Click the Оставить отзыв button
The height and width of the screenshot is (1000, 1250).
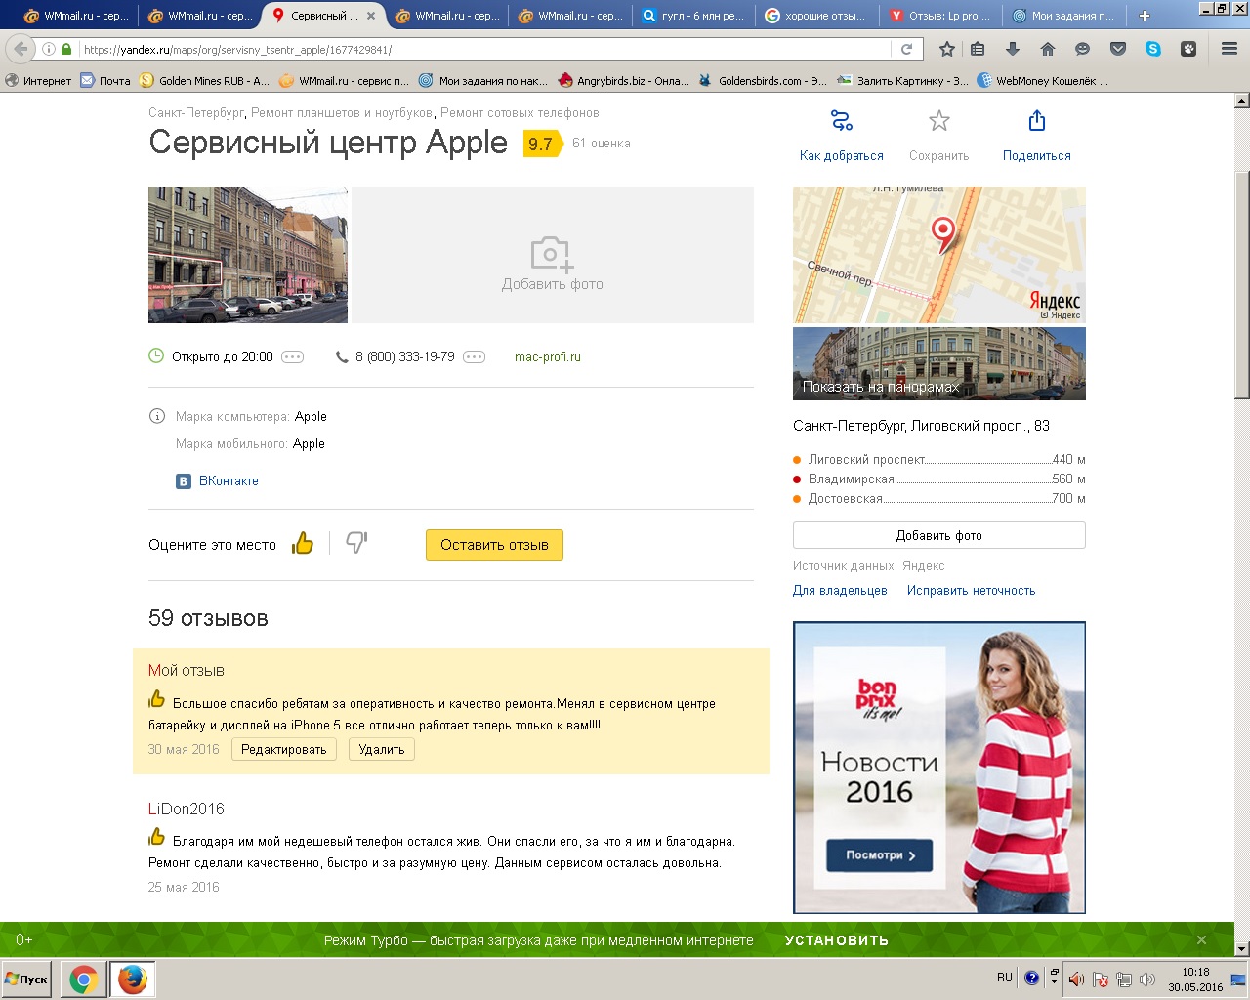[494, 545]
